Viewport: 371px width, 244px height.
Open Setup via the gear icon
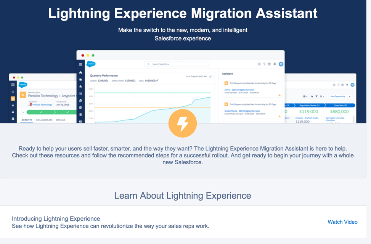click(269, 64)
